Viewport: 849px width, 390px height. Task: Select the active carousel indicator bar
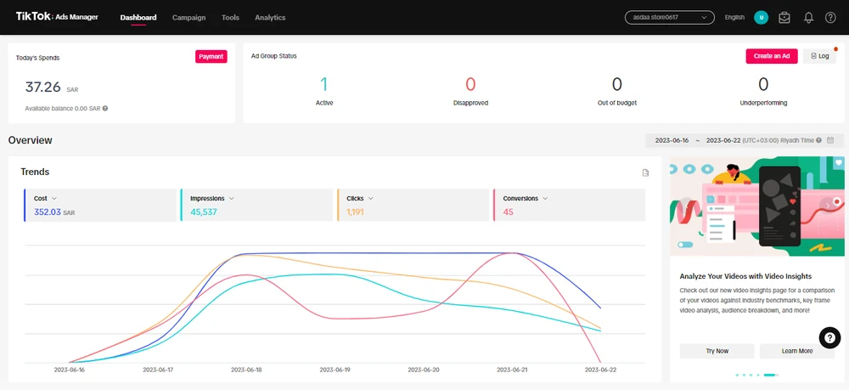tap(771, 375)
